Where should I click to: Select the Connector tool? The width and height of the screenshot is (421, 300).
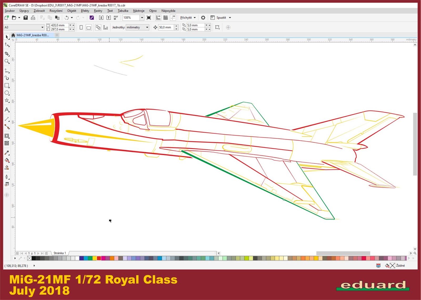click(7, 127)
